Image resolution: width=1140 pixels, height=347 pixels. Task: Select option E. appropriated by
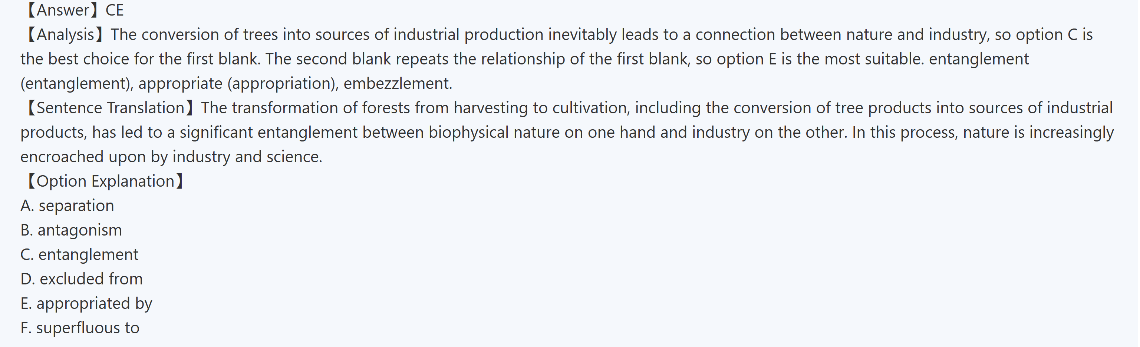tap(86, 303)
